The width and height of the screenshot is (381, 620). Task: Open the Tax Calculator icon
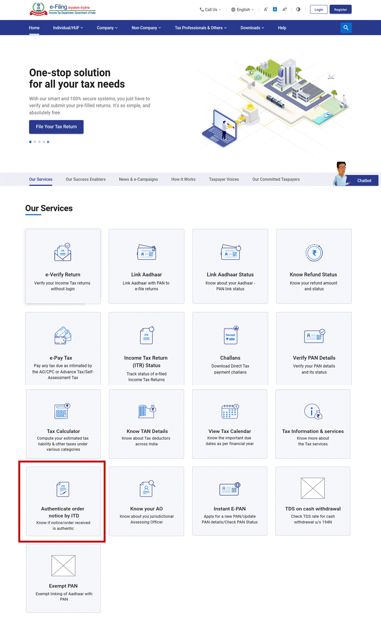(x=63, y=411)
